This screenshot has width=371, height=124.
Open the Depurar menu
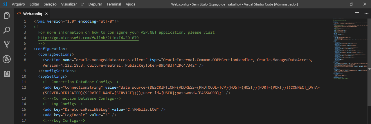click(x=95, y=4)
